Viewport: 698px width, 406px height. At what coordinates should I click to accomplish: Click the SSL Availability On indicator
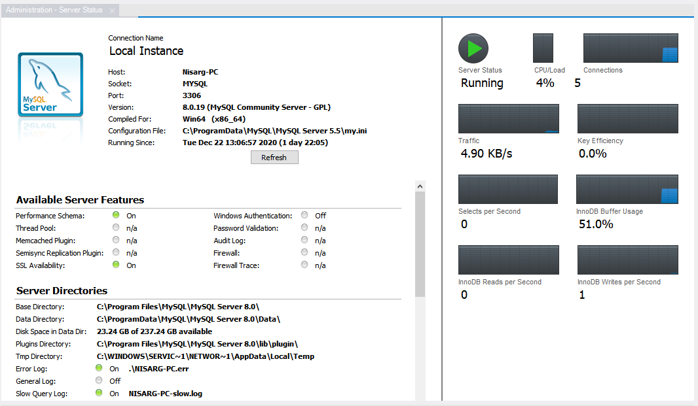click(x=116, y=265)
